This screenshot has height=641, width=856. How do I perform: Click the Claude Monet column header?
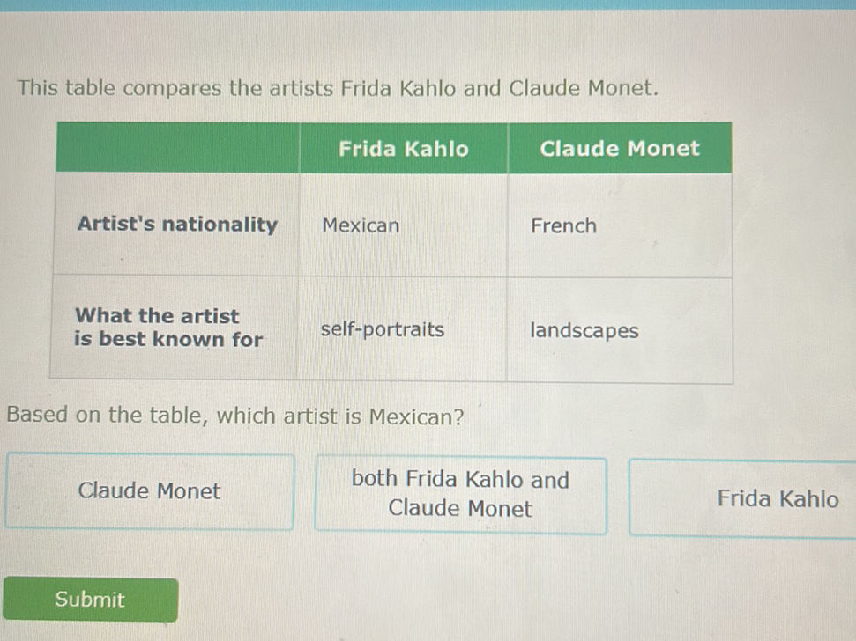pos(620,148)
